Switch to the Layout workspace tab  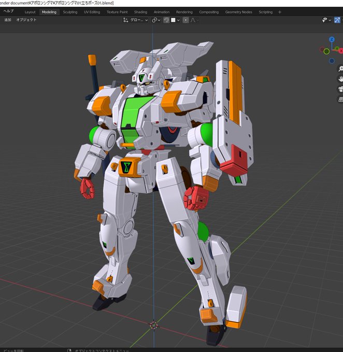tap(30, 12)
